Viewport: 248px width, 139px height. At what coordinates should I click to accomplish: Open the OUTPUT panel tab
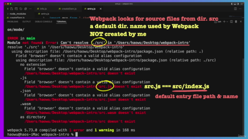[26, 22]
